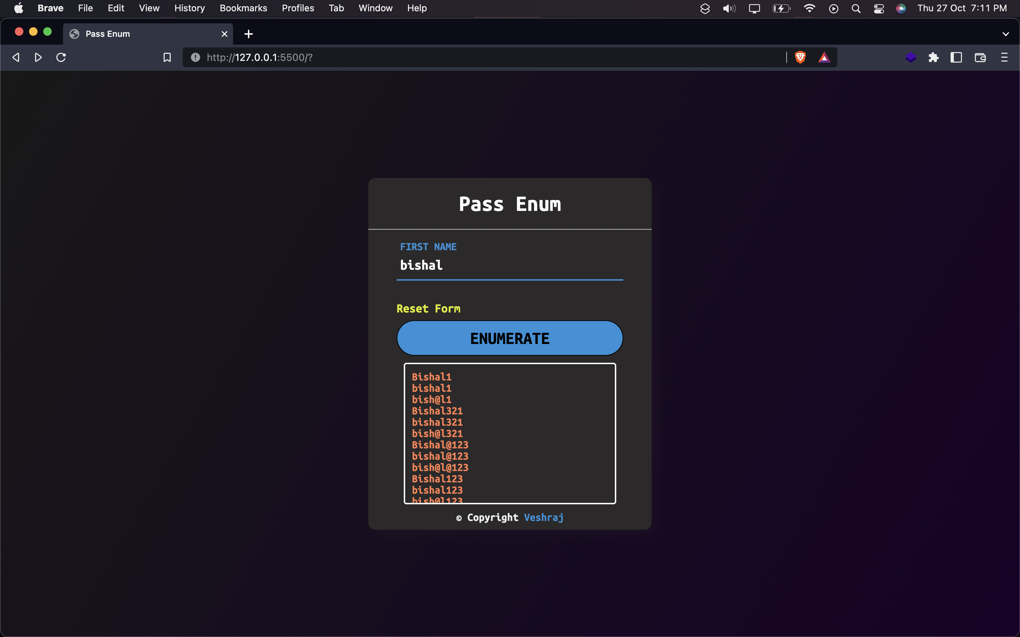Reload the page with the refresh icon
The height and width of the screenshot is (637, 1020).
pos(61,57)
